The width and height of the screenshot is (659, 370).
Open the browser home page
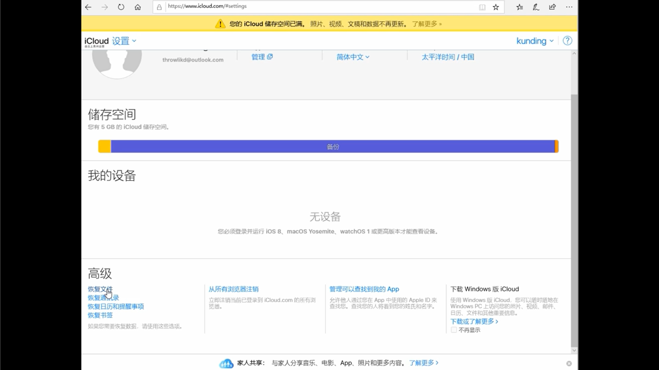[137, 7]
